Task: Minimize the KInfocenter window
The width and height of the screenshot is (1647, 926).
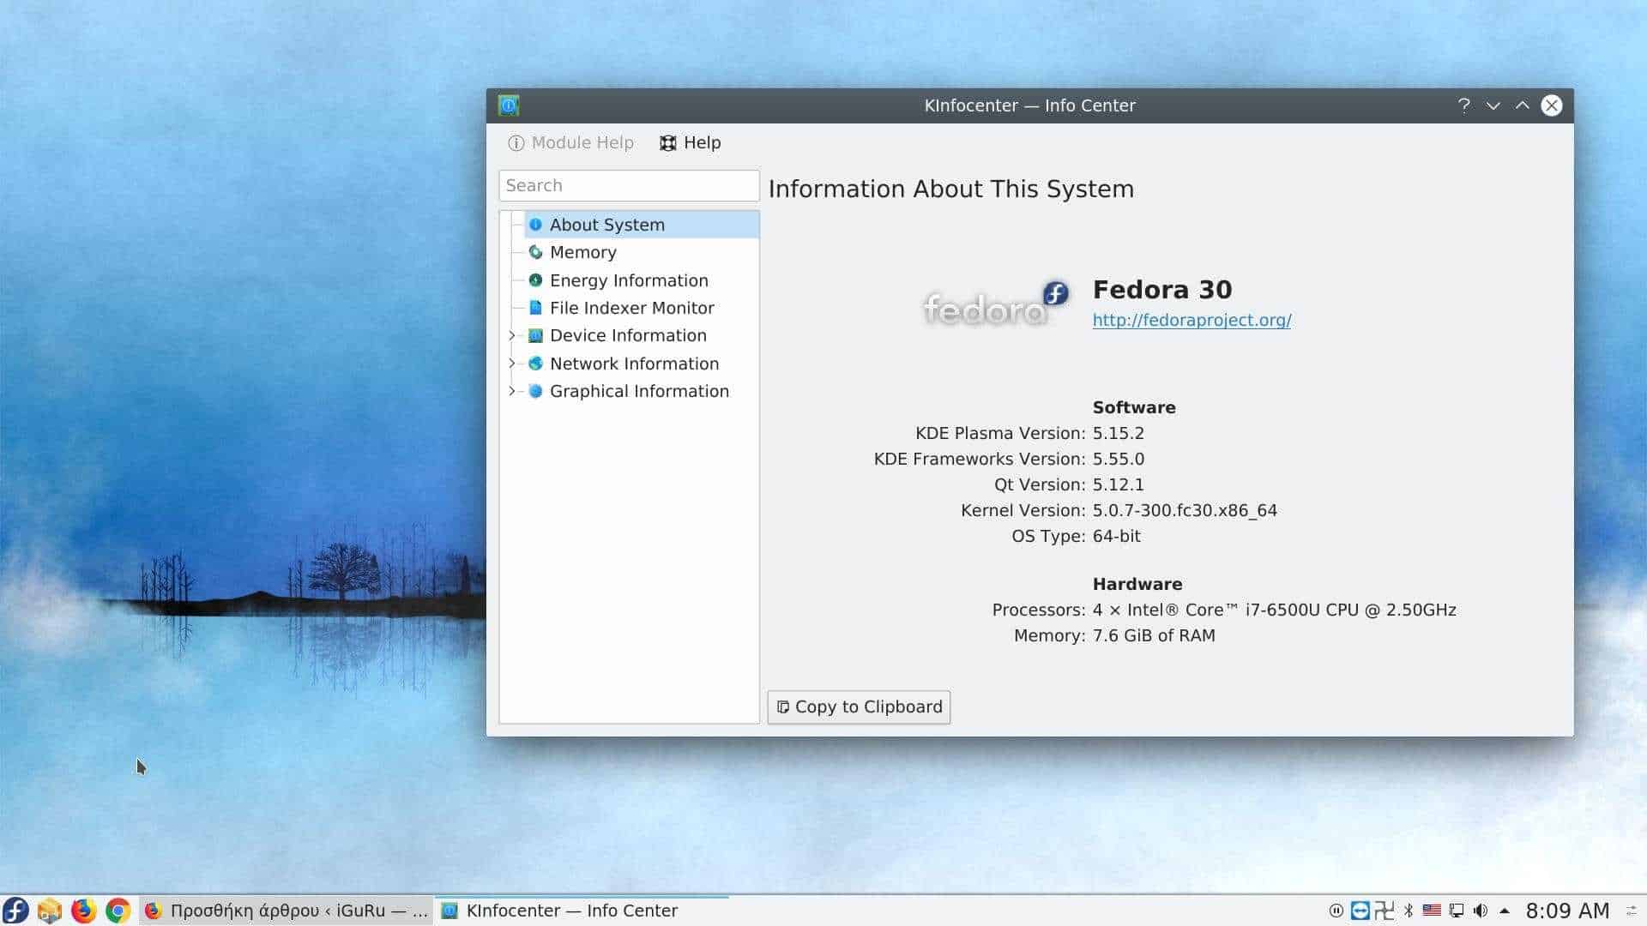Action: point(1493,105)
